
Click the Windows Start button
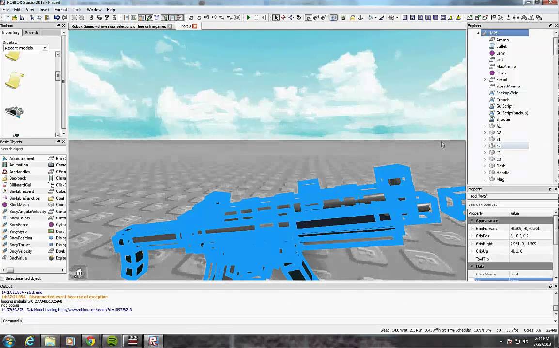point(9,341)
